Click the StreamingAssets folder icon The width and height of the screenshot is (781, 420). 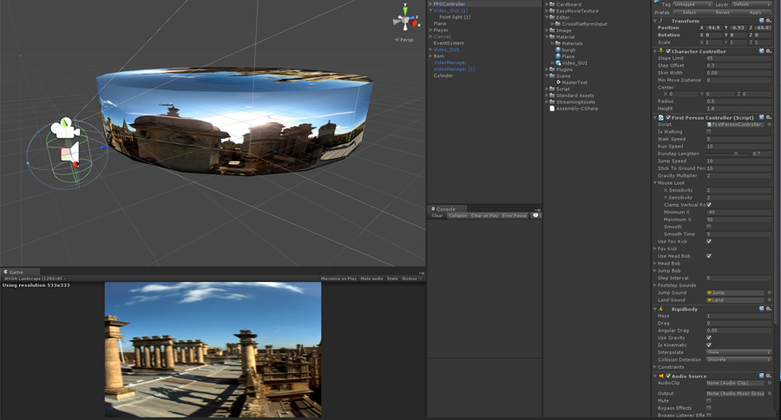(x=552, y=102)
